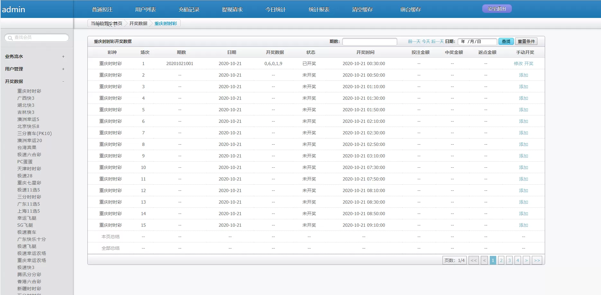Open page 3 in the pagination bar

pyautogui.click(x=509, y=260)
